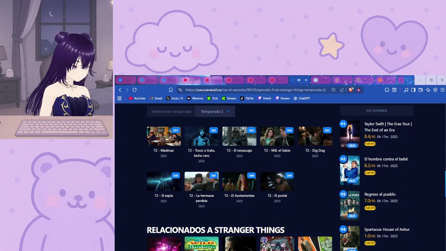Open the browser hamburger menu
This screenshot has width=446, height=251.
(443, 90)
